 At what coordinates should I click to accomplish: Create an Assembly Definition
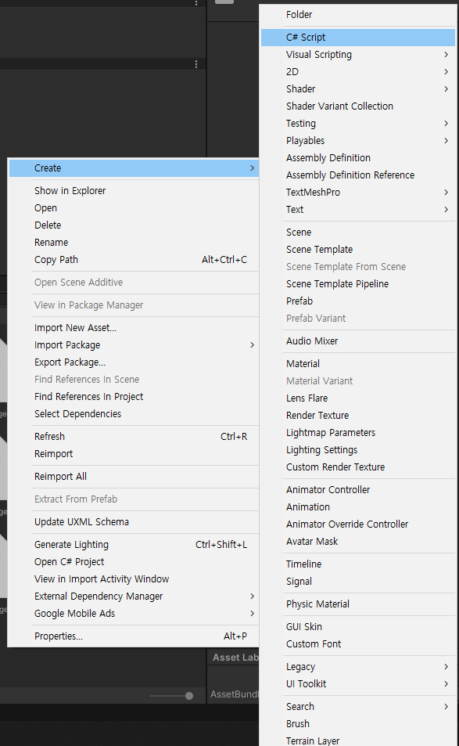pos(358,157)
